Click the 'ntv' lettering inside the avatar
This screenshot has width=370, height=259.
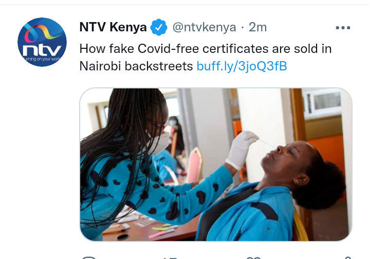coord(42,50)
